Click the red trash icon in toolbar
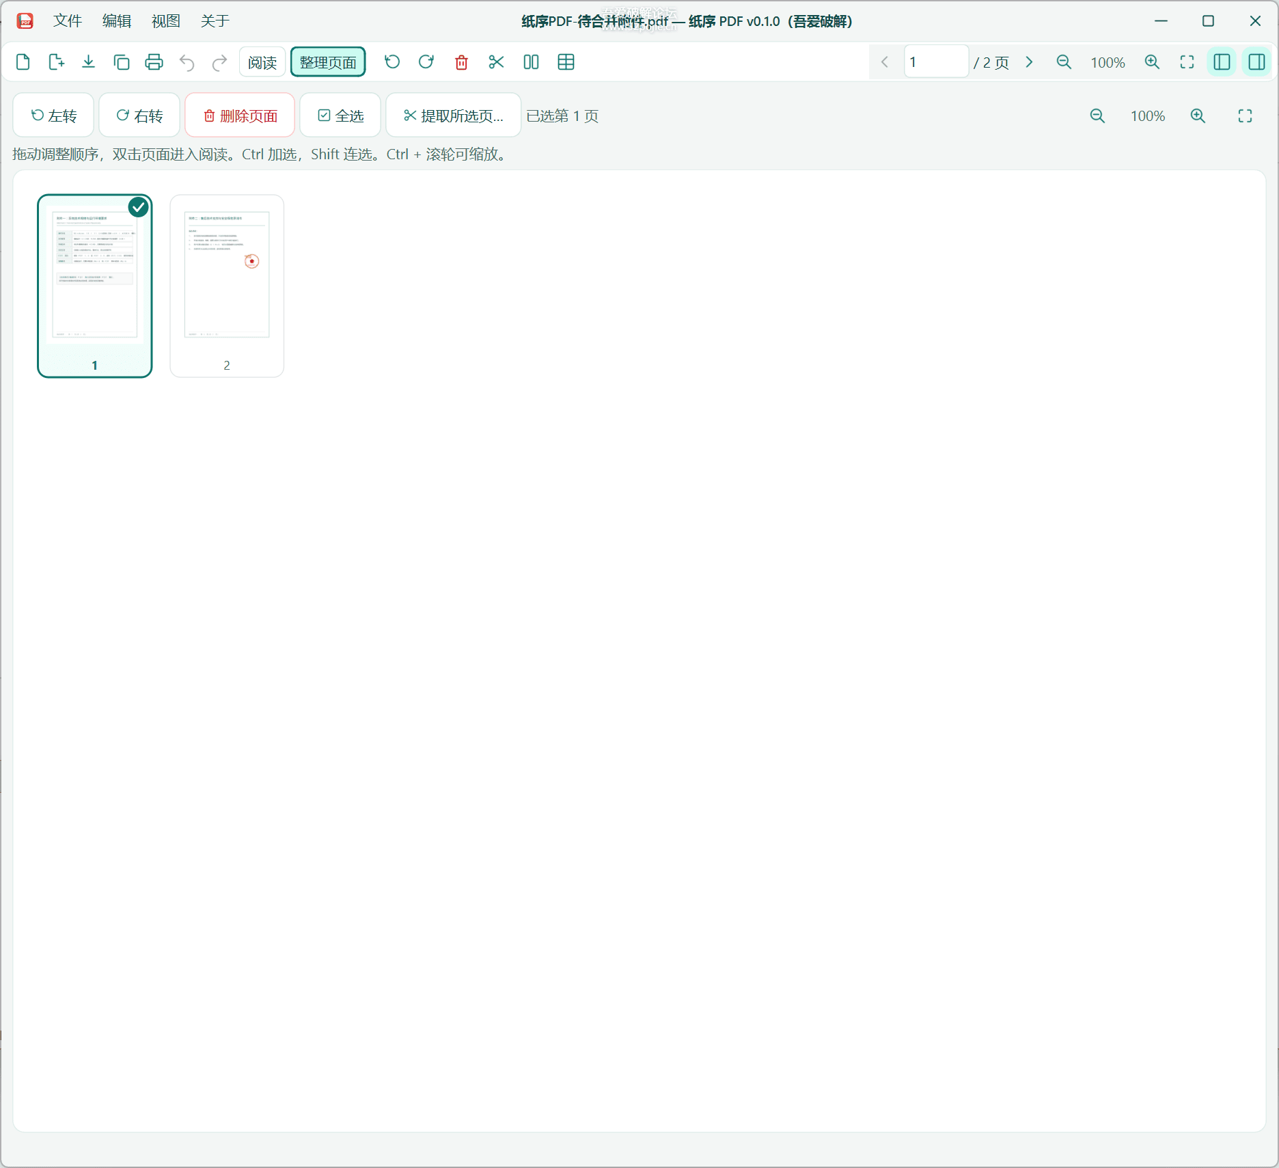Viewport: 1279px width, 1168px height. coord(461,62)
